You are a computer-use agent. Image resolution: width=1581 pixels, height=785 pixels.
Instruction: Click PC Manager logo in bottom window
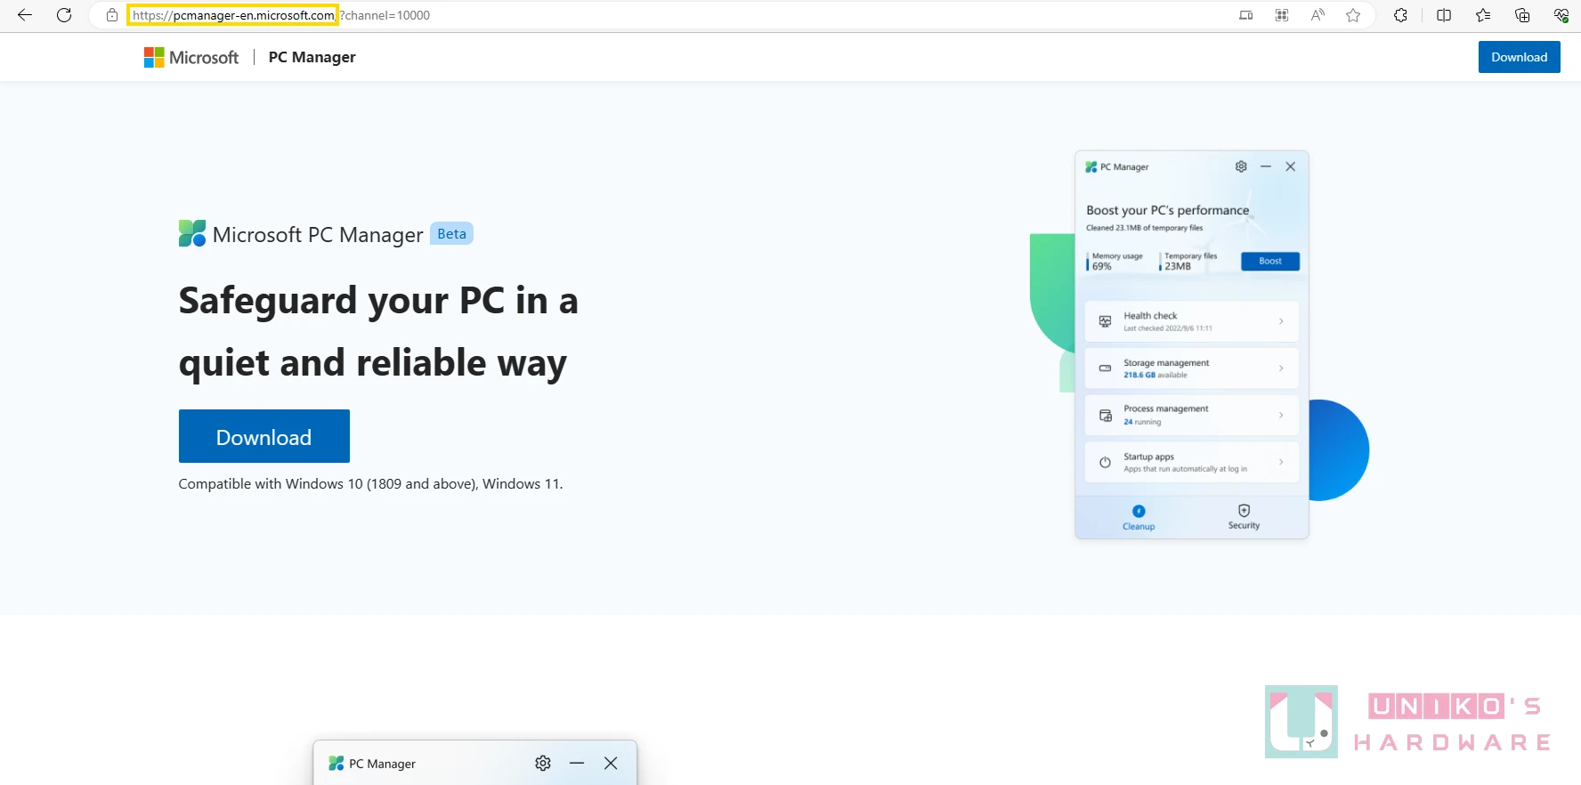tap(336, 764)
